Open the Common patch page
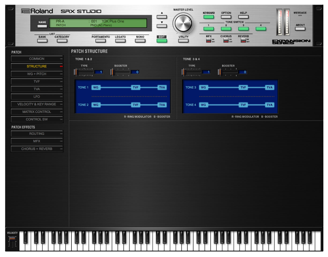The image size is (328, 257). point(37,59)
